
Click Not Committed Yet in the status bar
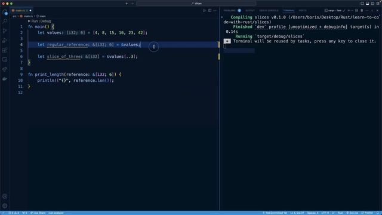[x=275, y=213]
